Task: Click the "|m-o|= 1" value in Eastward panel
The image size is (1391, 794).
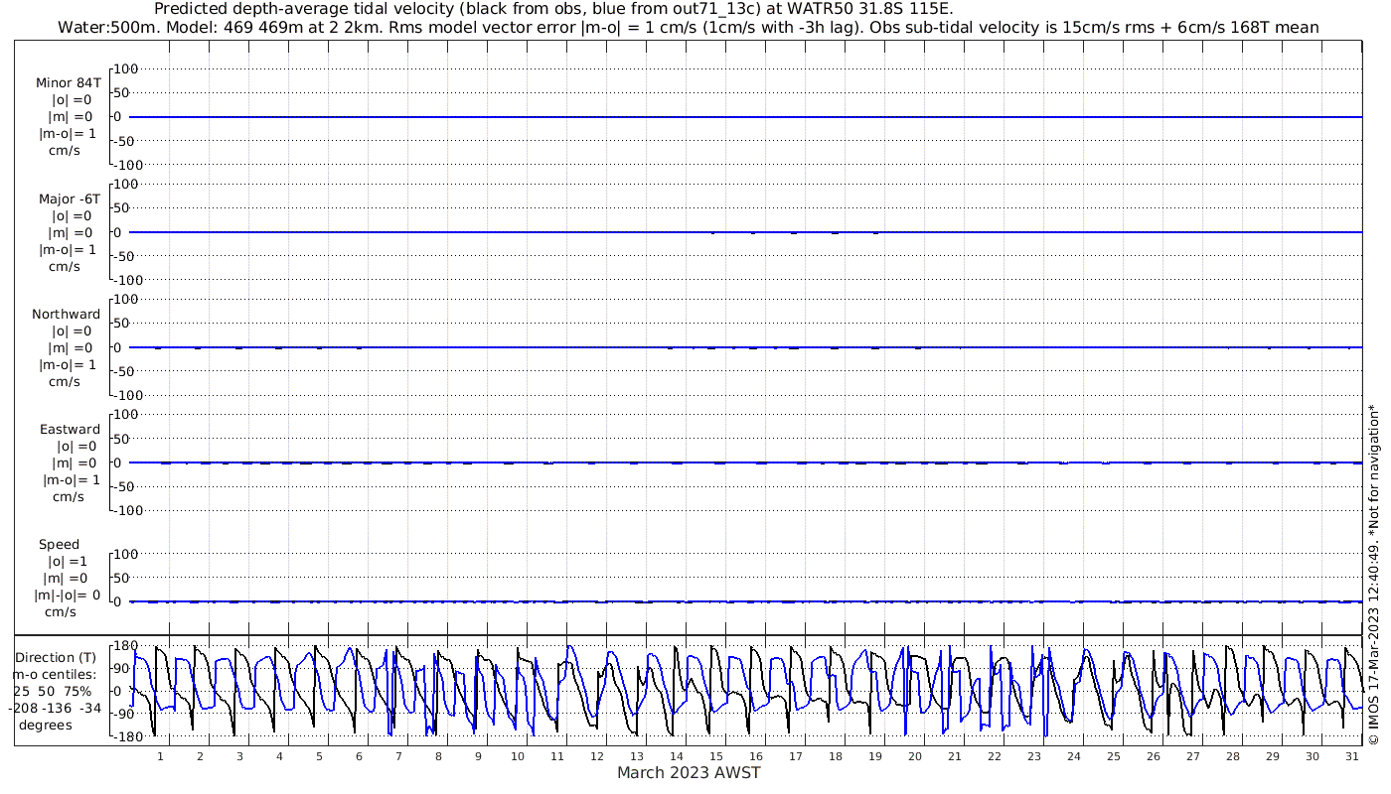Action: pyautogui.click(x=71, y=480)
